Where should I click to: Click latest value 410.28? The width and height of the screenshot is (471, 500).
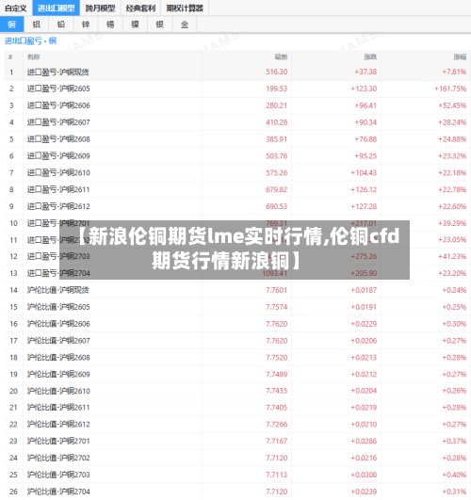pos(277,122)
